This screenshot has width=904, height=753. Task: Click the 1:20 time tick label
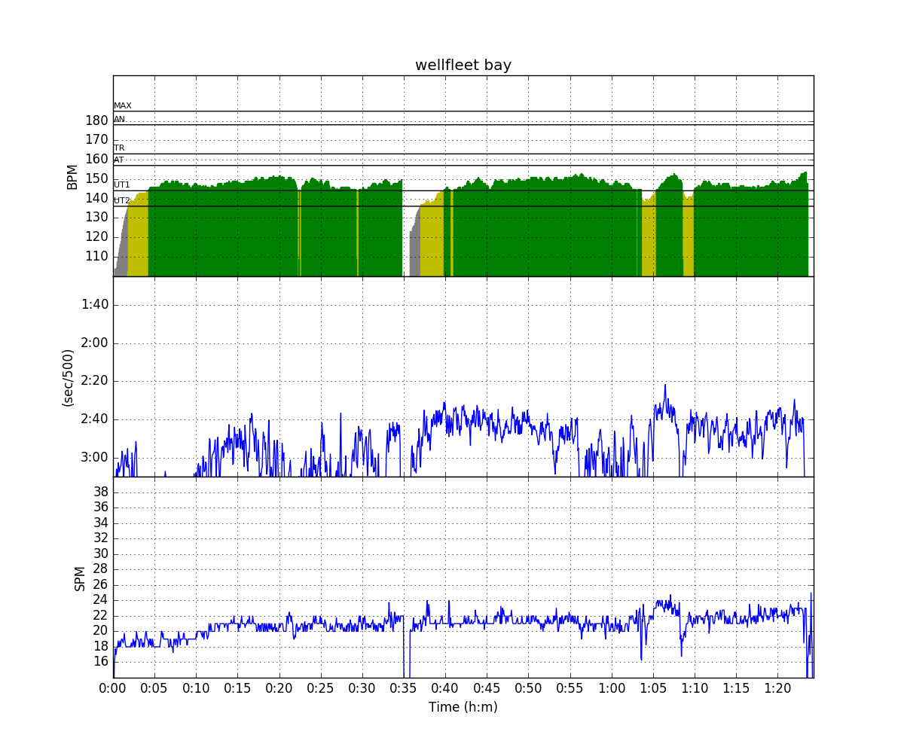coord(777,688)
